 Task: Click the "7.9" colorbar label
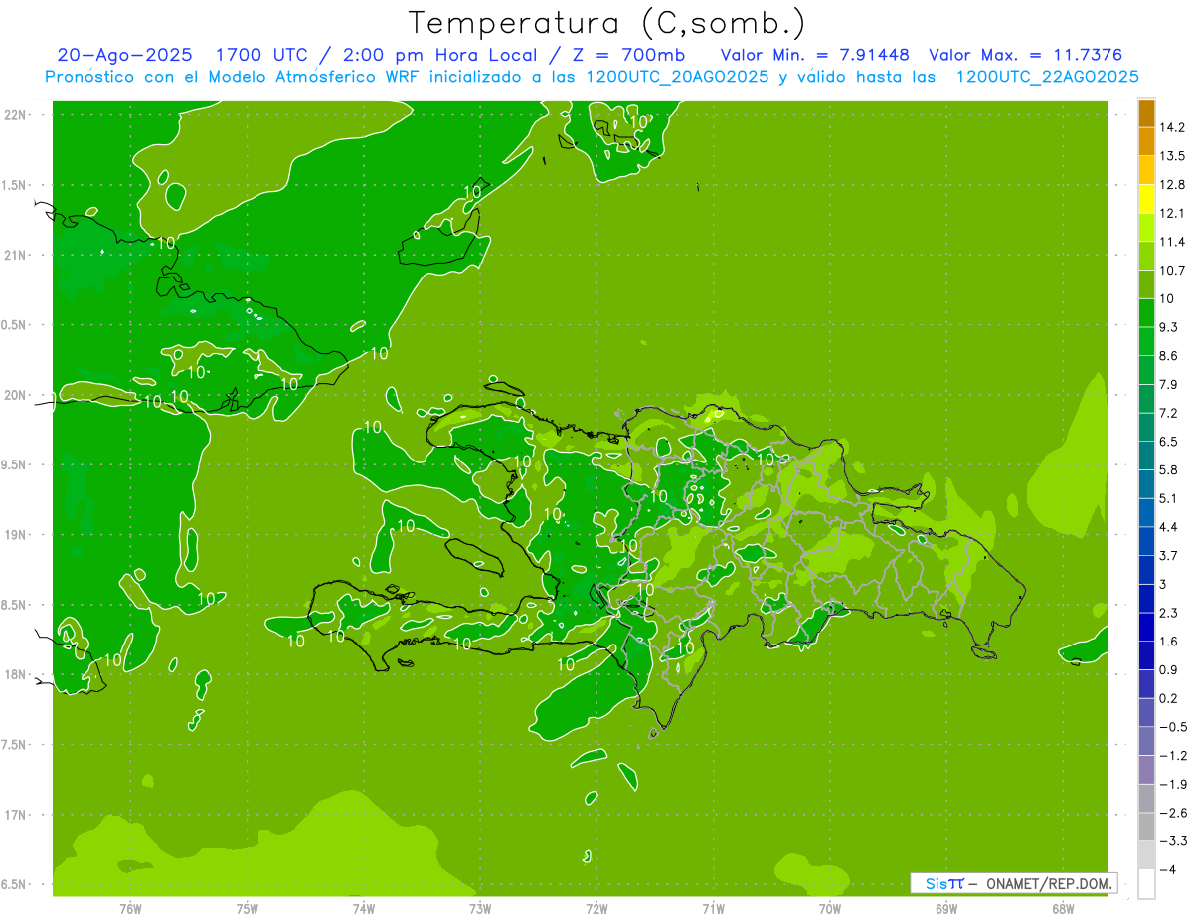(x=1168, y=385)
